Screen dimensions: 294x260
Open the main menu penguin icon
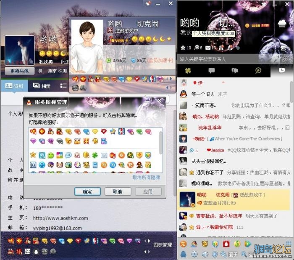pyautogui.click(x=184, y=255)
